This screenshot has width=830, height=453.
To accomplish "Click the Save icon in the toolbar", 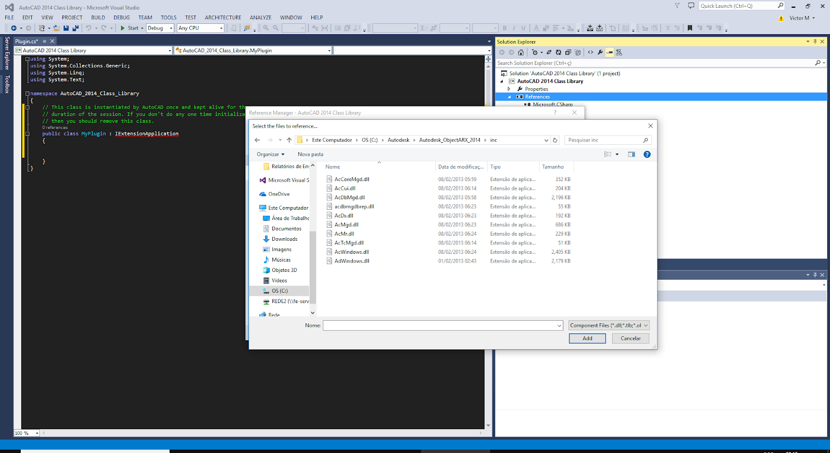I will tap(66, 28).
